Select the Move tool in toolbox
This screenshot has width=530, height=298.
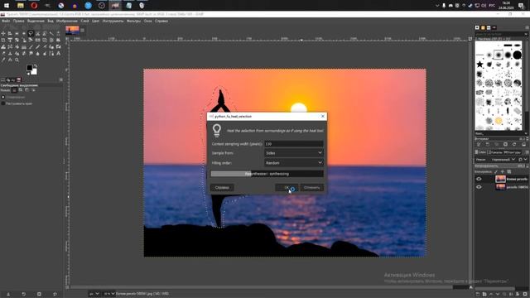(3, 33)
